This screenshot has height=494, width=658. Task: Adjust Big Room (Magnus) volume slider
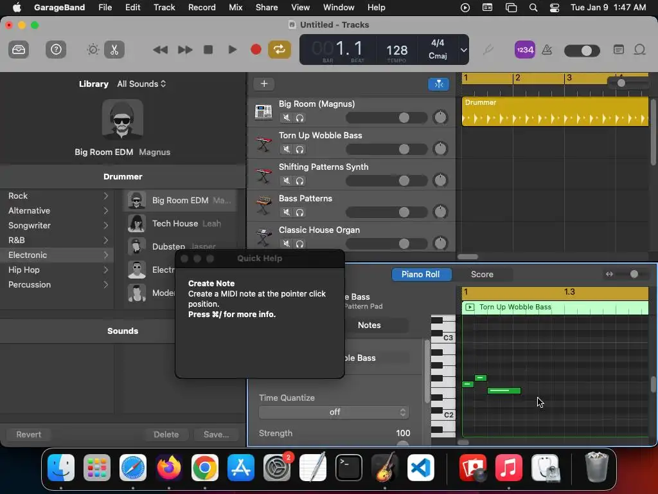pos(386,118)
